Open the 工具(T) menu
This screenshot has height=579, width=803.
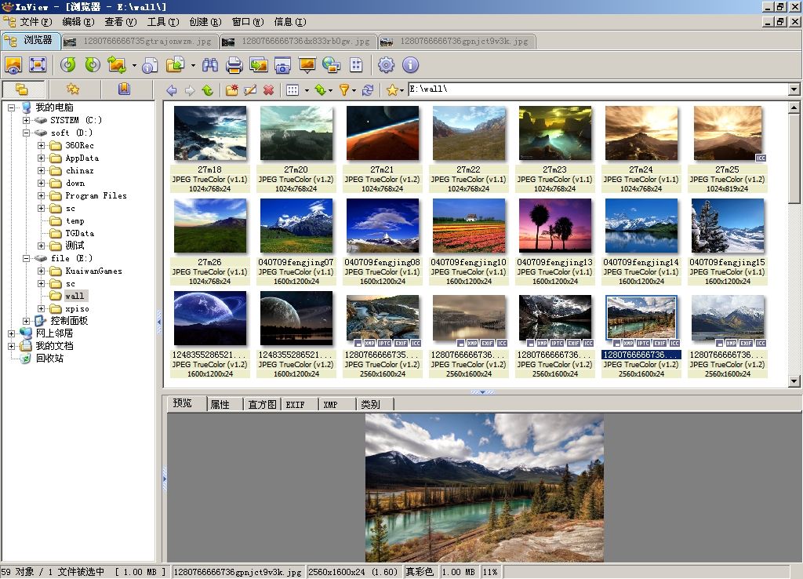point(162,22)
